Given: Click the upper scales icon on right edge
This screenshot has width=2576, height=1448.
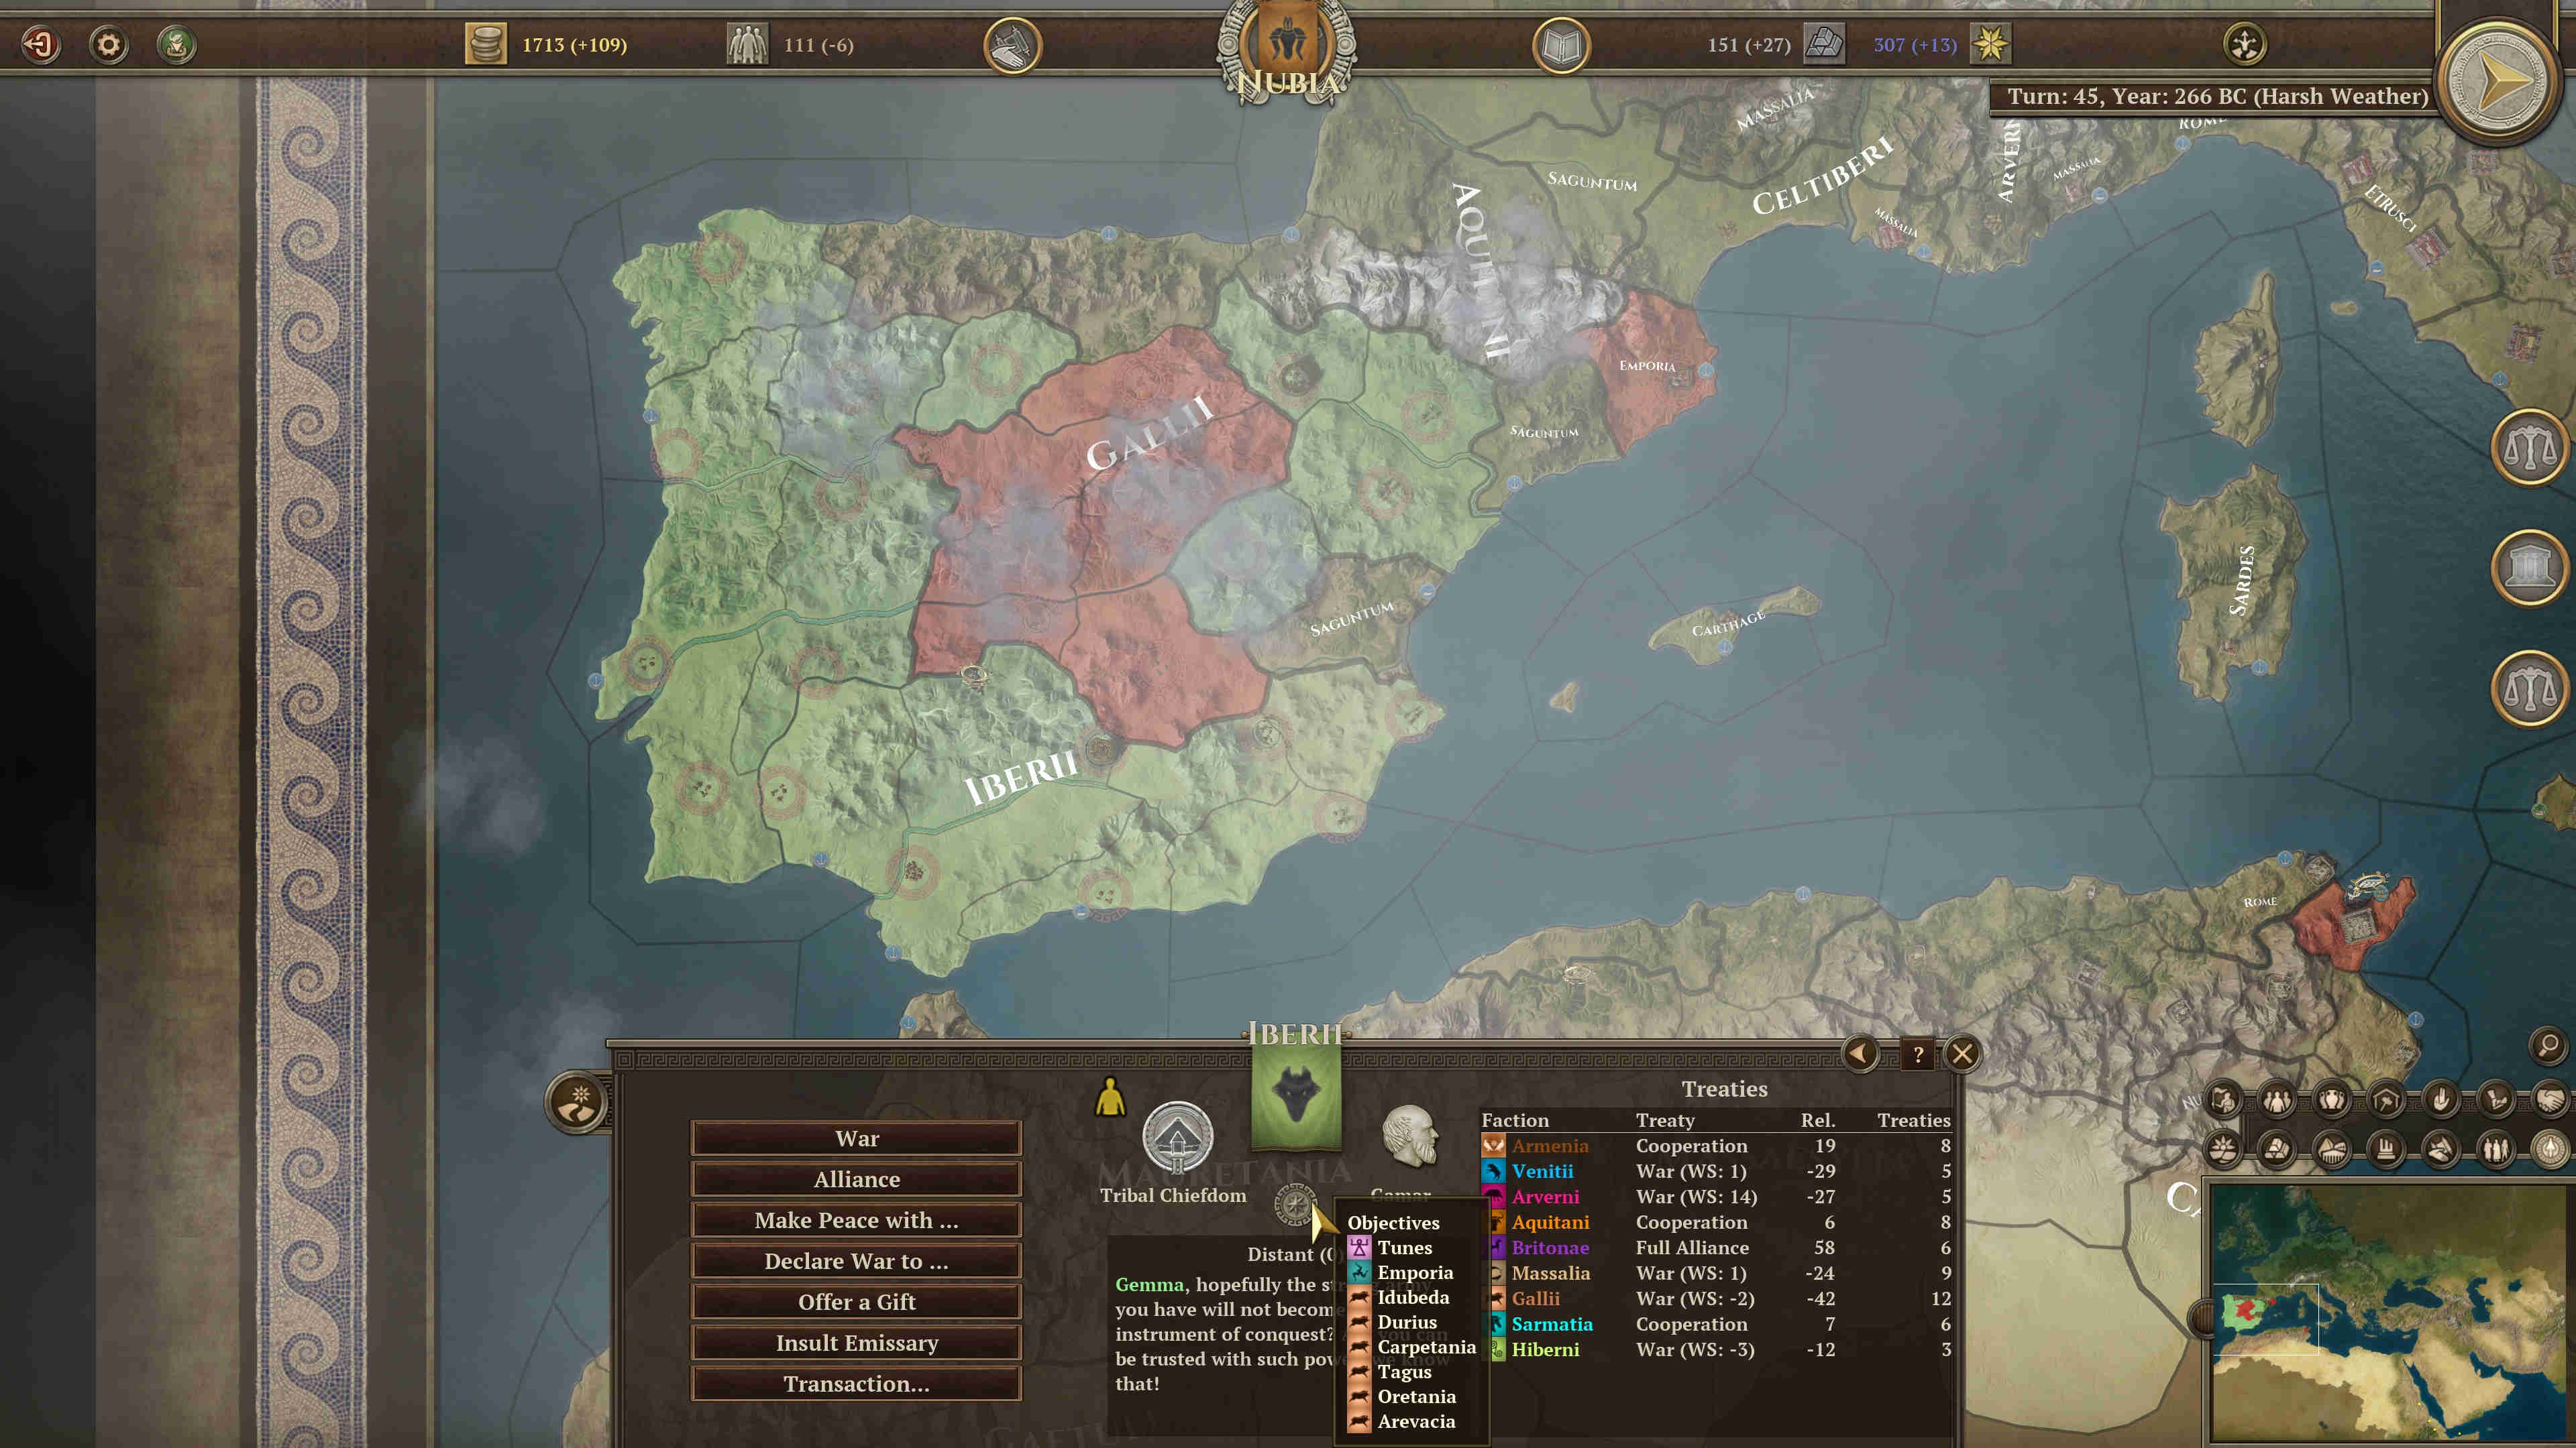Looking at the screenshot, I should pyautogui.click(x=2531, y=448).
